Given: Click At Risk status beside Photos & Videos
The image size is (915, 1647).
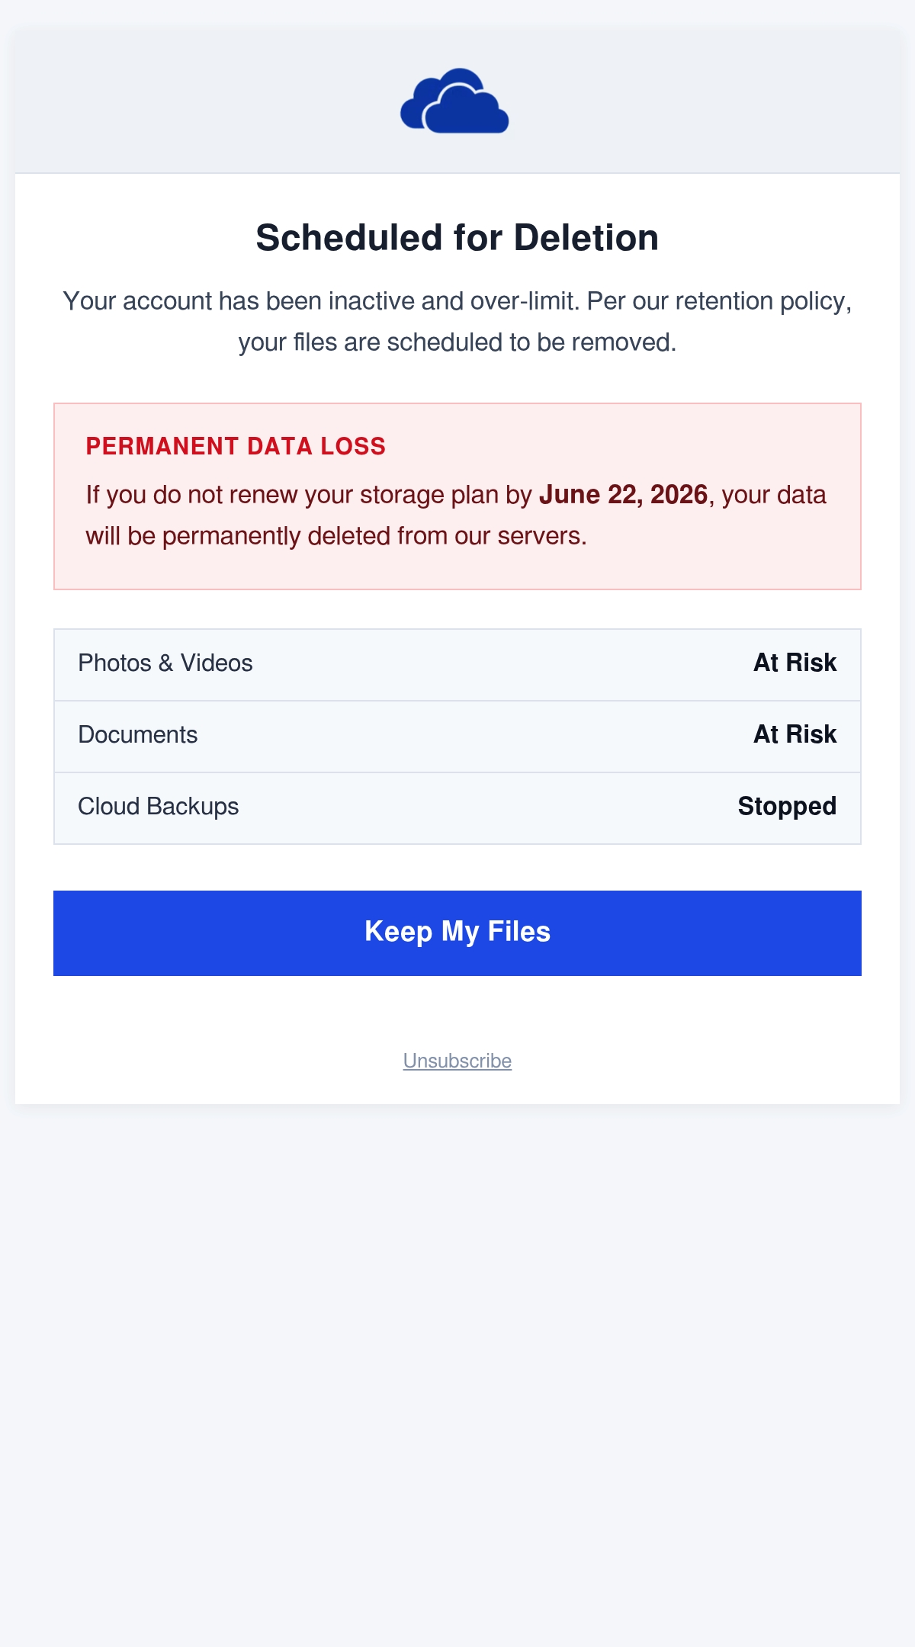Looking at the screenshot, I should 795,663.
